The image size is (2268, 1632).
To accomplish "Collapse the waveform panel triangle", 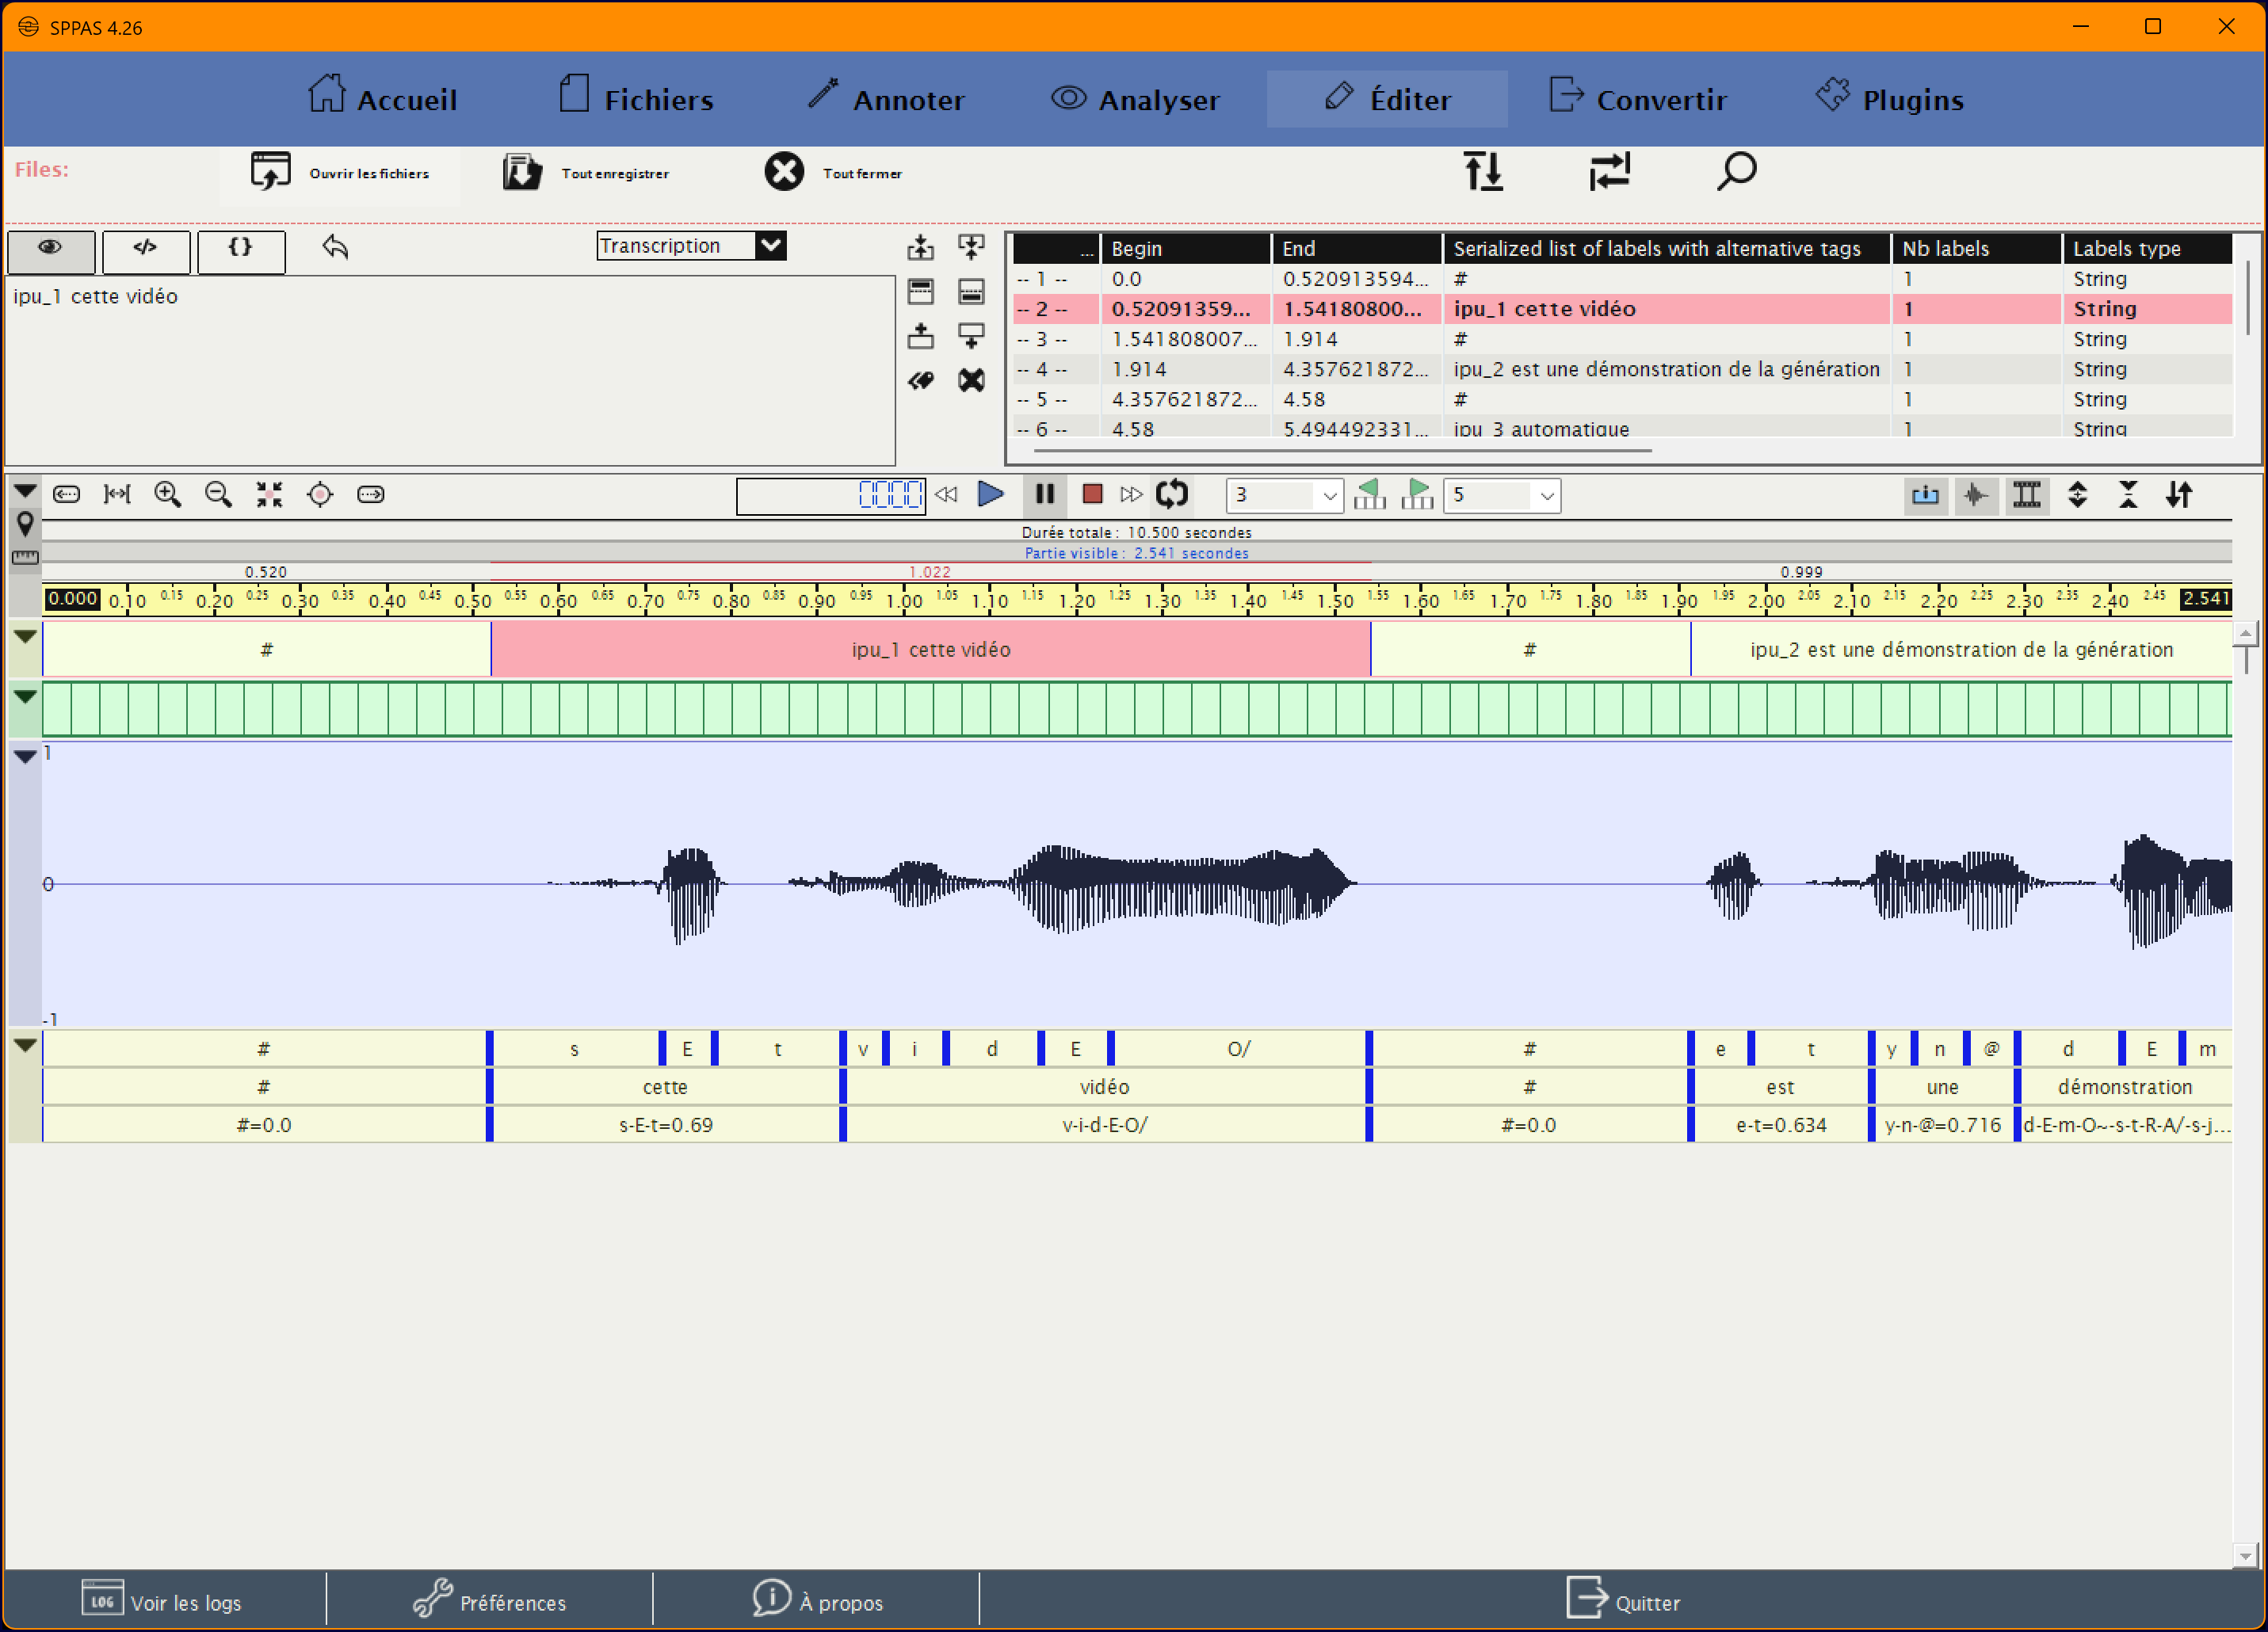I will point(25,757).
